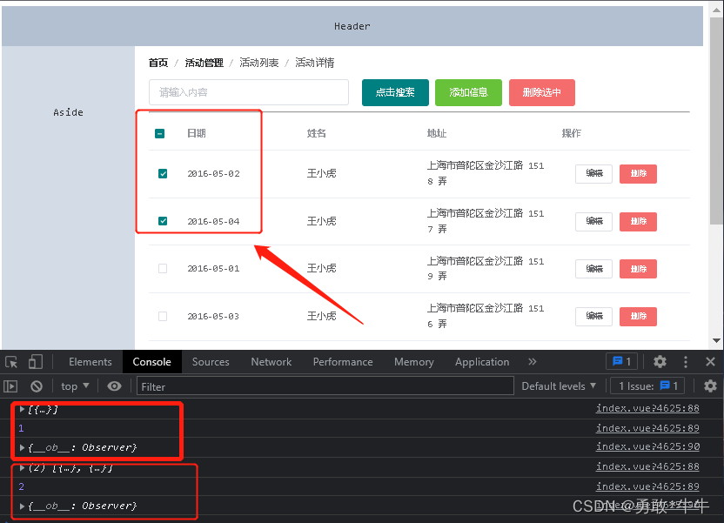Screen dimensions: 724x523
Task: Click the blue 1 Issue badge
Action: (x=621, y=361)
